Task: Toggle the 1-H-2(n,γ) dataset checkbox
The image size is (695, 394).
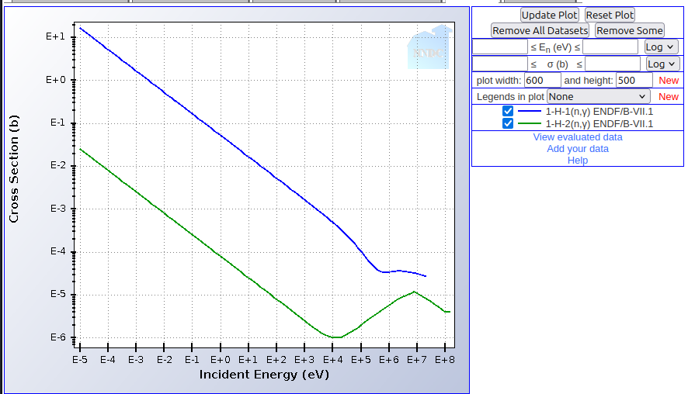Action: point(509,124)
